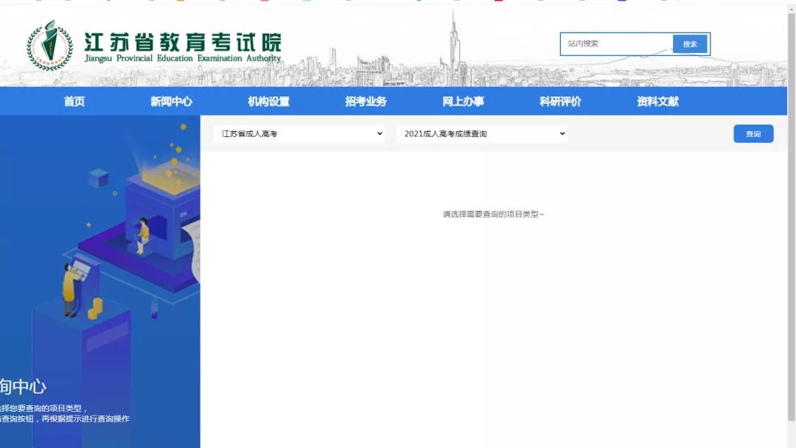Open the 新闻中心 navigation item
Image resolution: width=796 pixels, height=448 pixels.
pos(171,102)
